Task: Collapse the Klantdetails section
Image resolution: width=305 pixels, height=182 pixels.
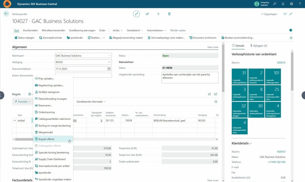Action: click(x=242, y=143)
